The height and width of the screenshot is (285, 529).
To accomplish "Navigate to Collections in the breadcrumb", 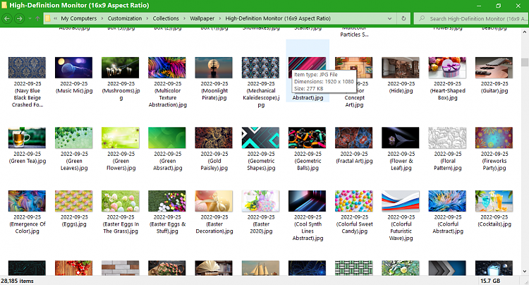I will (x=166, y=18).
